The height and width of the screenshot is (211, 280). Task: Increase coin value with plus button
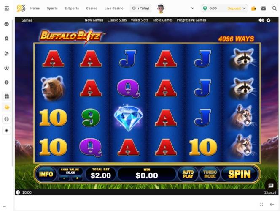77,178
